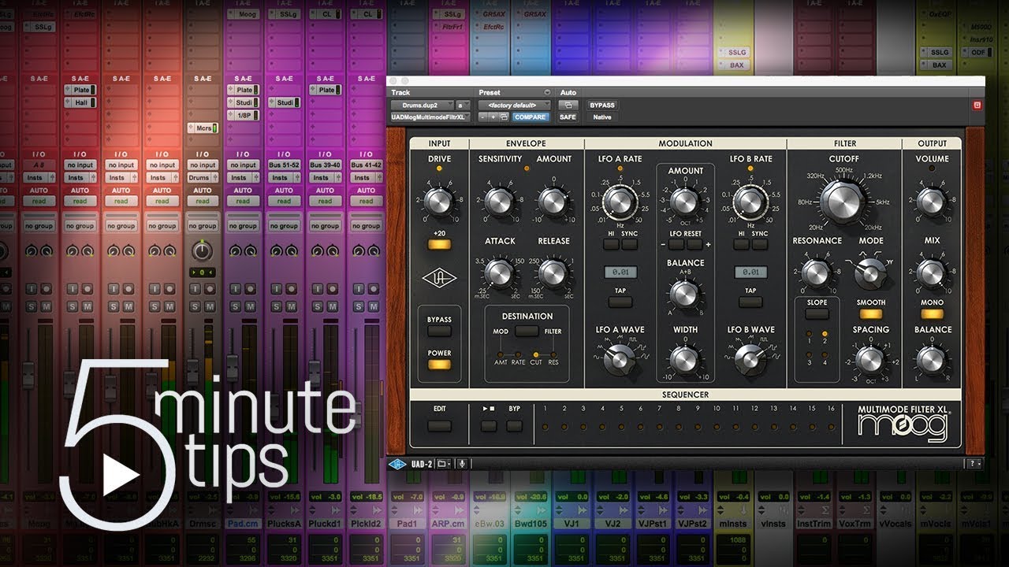Click the LFO B rate 0.01 display

pos(750,272)
